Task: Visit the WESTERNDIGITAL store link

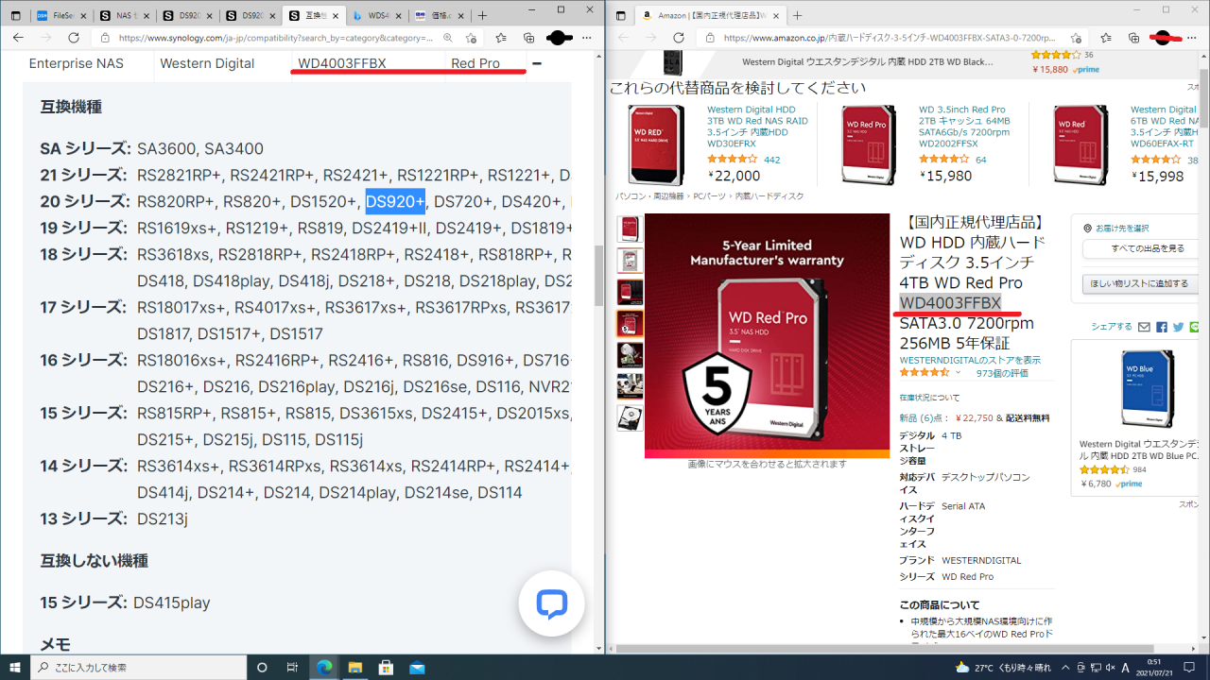Action: pyautogui.click(x=970, y=360)
